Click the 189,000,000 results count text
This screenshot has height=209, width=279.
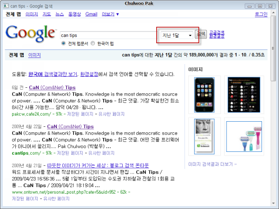[x=201, y=55]
